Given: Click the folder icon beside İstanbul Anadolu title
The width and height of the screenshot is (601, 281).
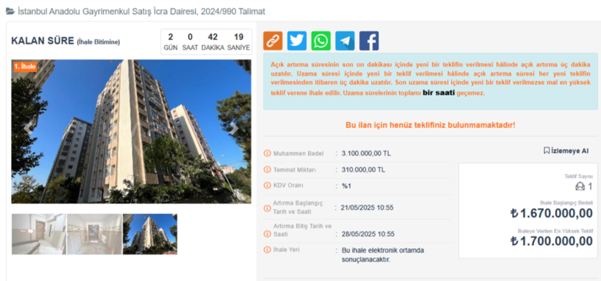Looking at the screenshot, I should (x=10, y=12).
